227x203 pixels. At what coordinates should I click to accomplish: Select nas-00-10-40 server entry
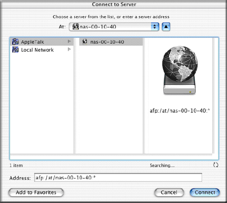[x=111, y=42]
